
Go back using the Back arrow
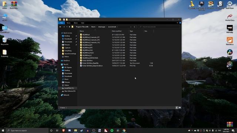pyautogui.click(x=60, y=27)
